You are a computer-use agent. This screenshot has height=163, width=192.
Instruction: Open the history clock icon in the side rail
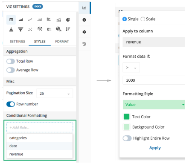click(84, 44)
